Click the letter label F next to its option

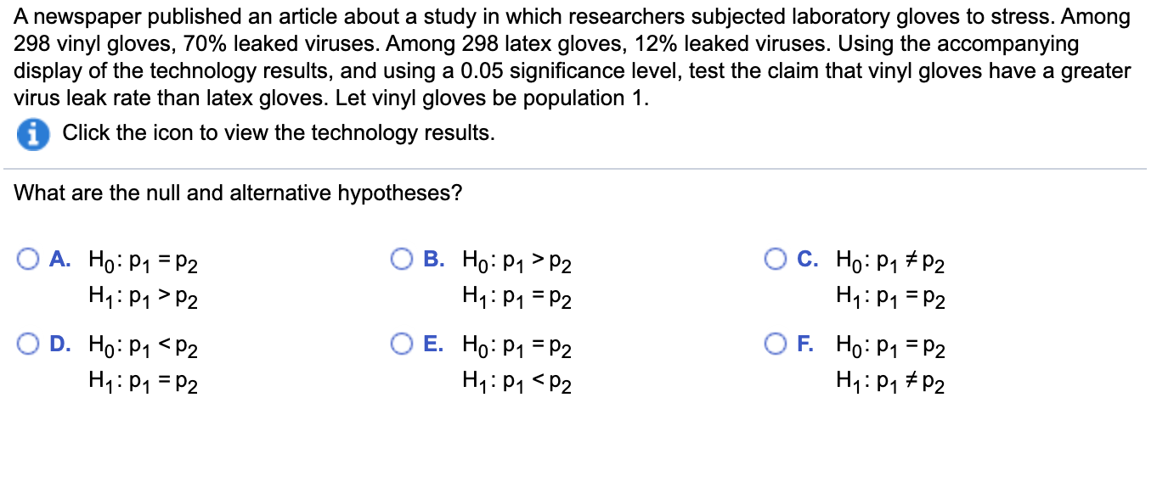tap(805, 344)
